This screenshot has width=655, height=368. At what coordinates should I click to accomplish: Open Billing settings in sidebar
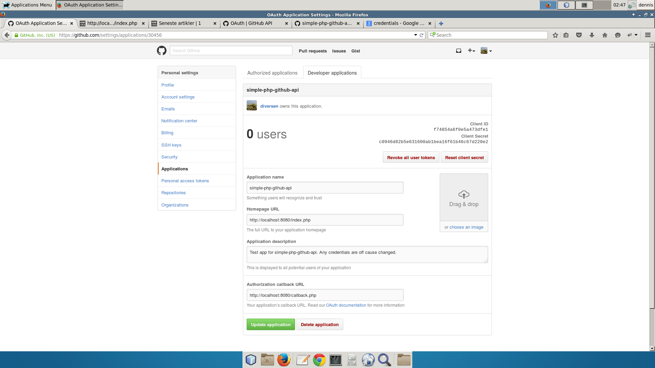pyautogui.click(x=197, y=133)
